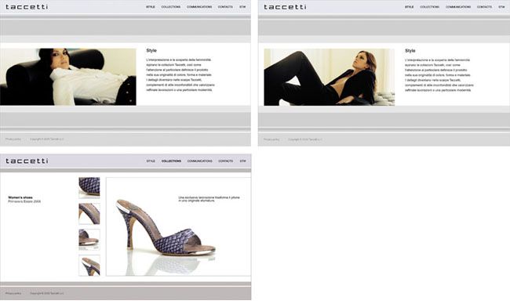Open Privacy policy link on shoe page footer
510x304 pixels.
(x=13, y=293)
